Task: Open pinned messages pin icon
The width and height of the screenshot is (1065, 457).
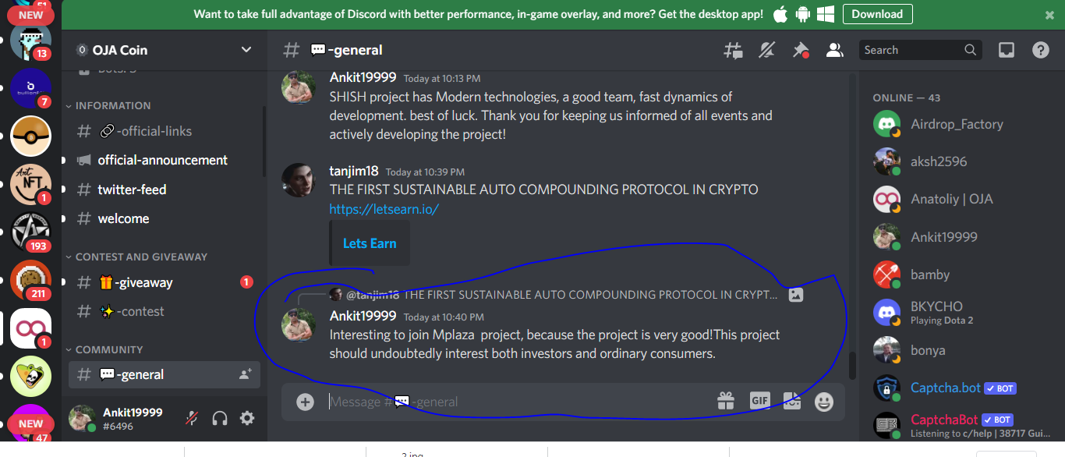Action: 801,51
